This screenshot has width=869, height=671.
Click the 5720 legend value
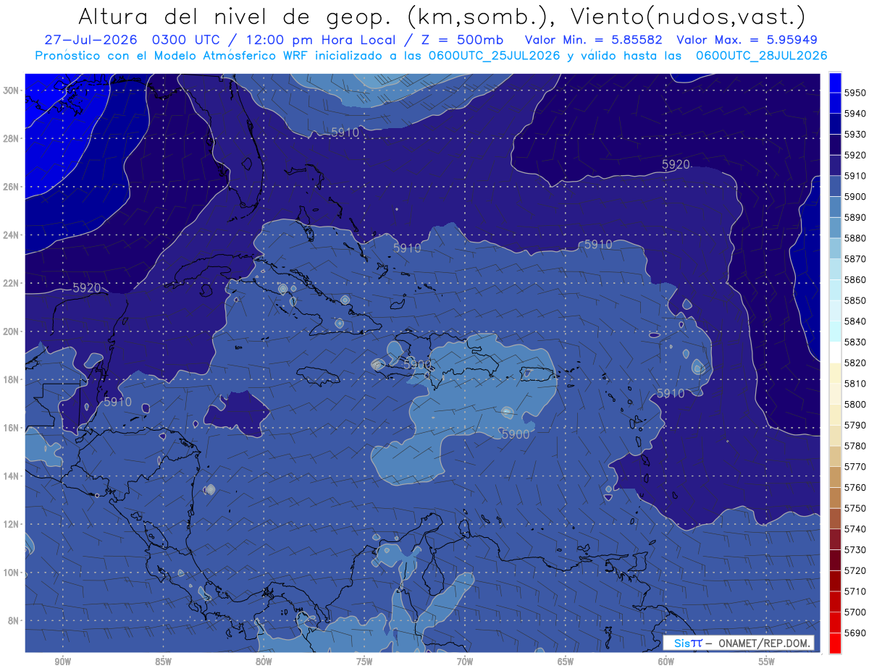pos(855,570)
